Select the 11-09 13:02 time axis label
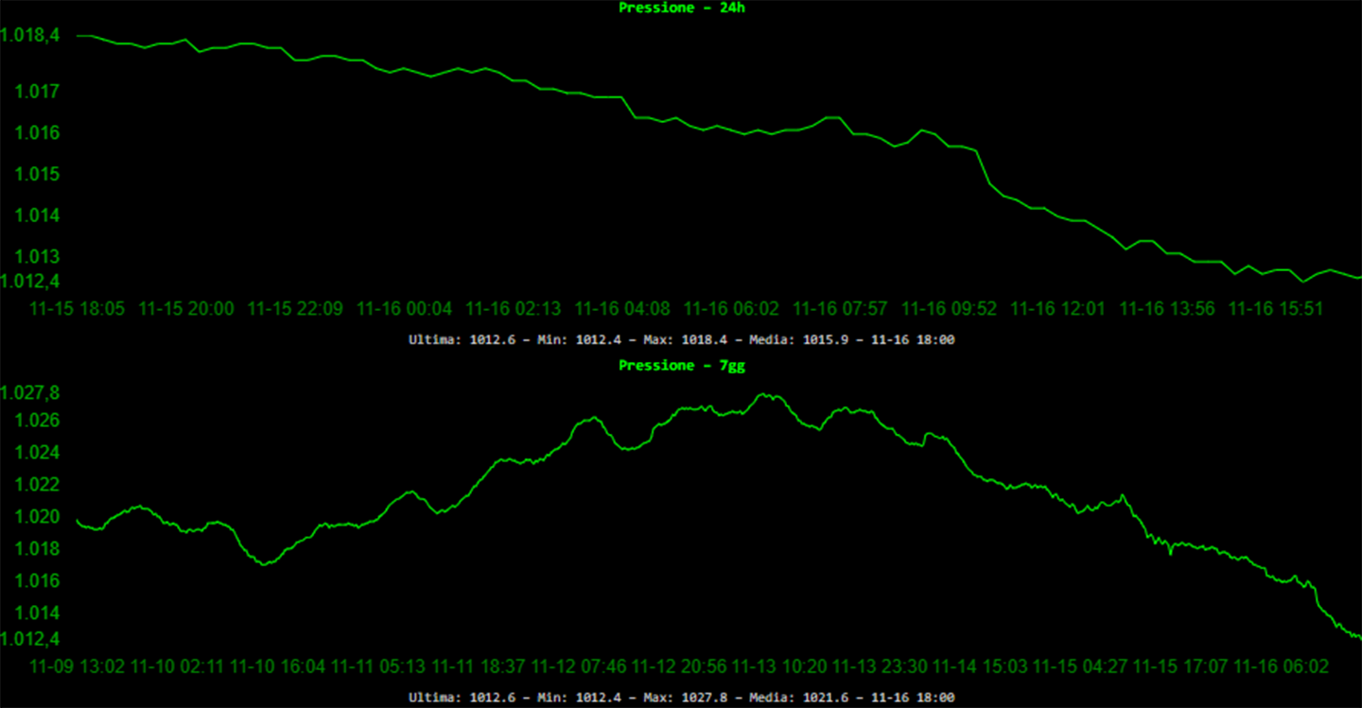 click(78, 666)
